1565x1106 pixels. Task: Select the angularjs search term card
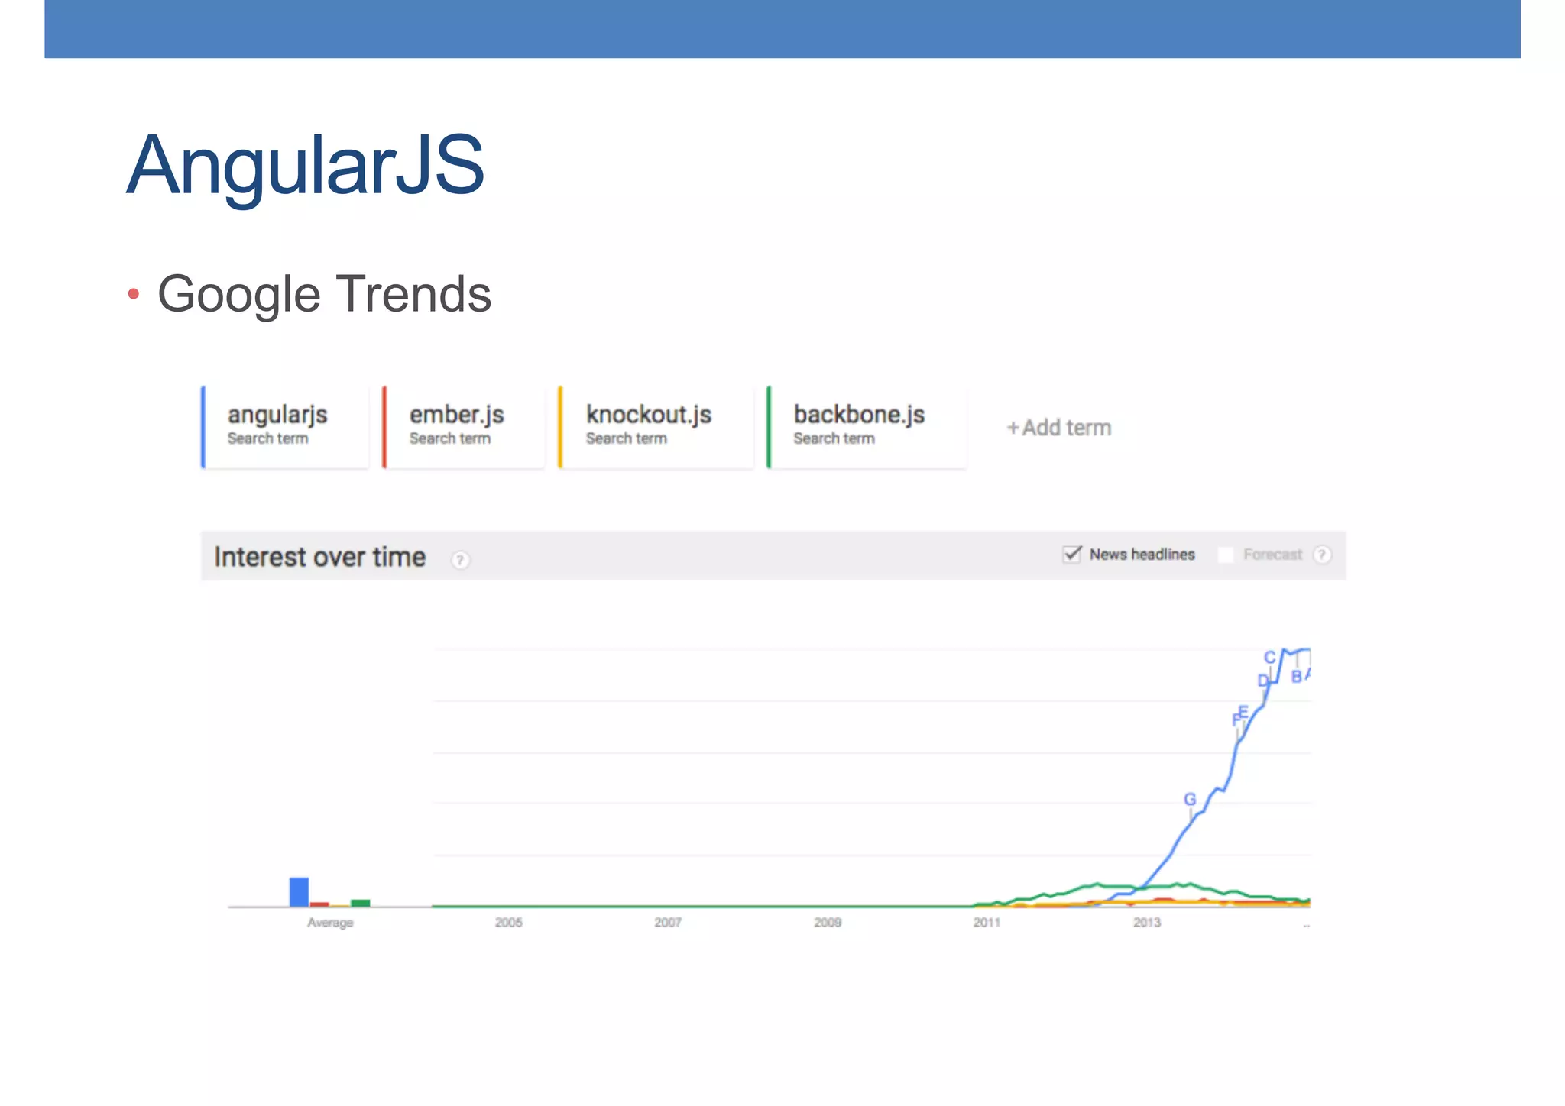click(285, 427)
